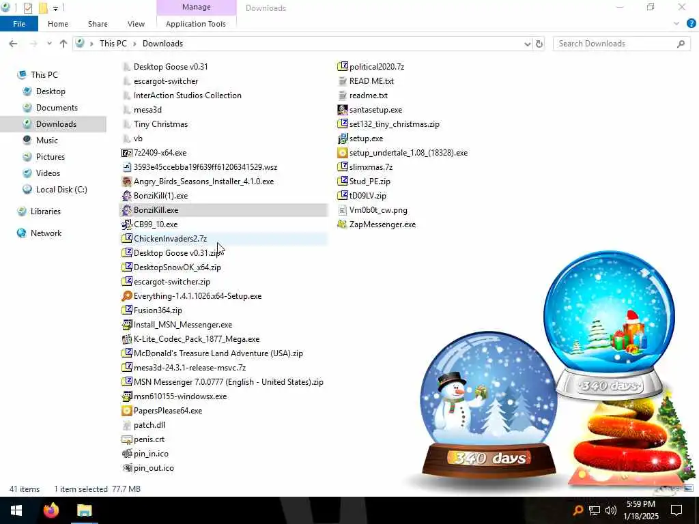Select This PC in navigation pane
The image size is (699, 524).
[44, 75]
